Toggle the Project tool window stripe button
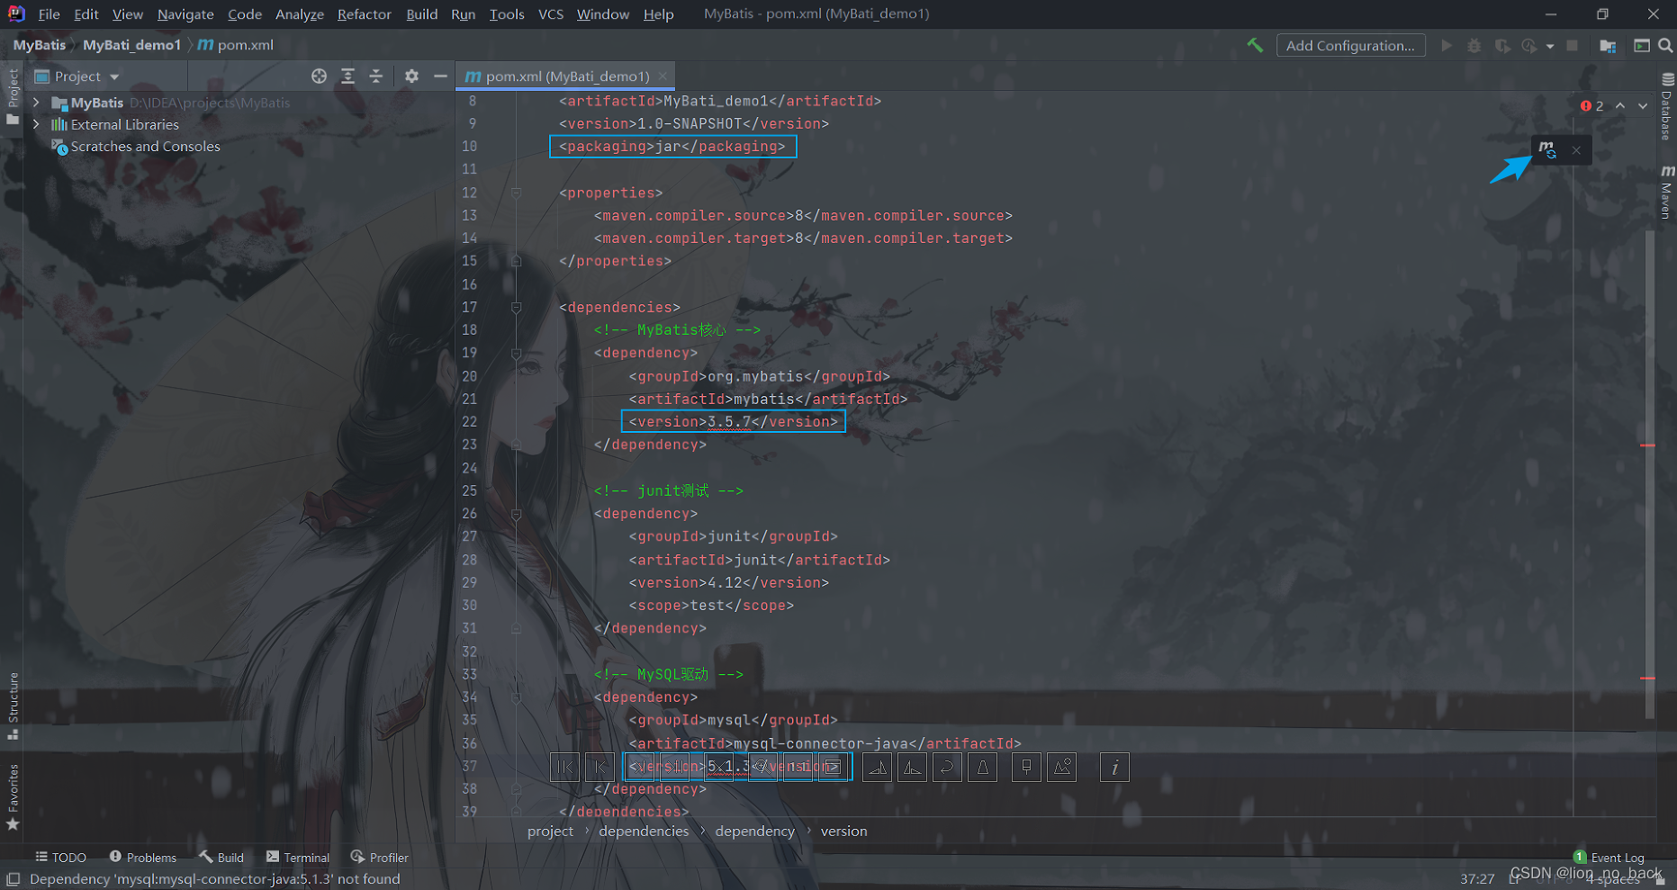 coord(13,97)
